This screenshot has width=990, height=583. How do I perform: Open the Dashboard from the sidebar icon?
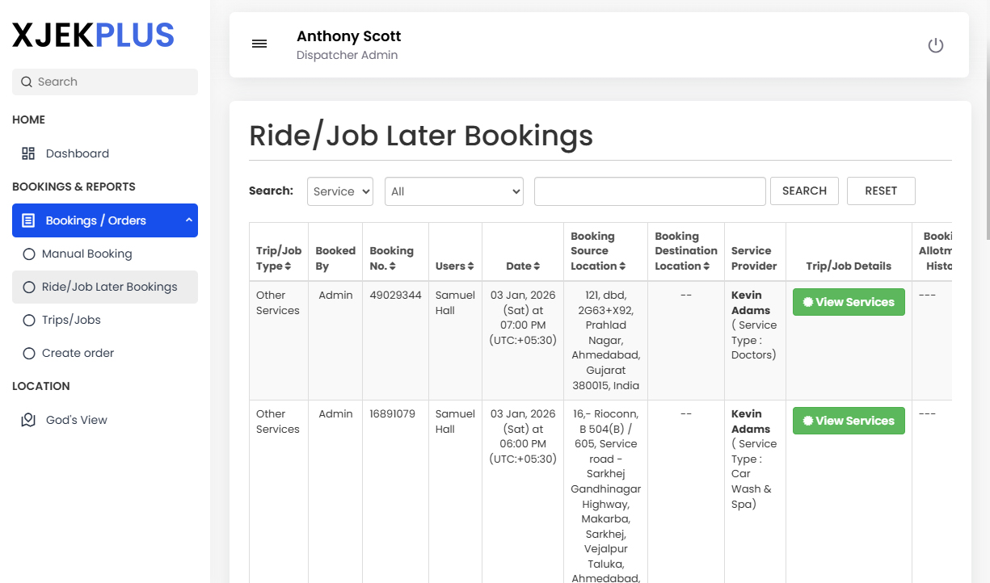27,153
